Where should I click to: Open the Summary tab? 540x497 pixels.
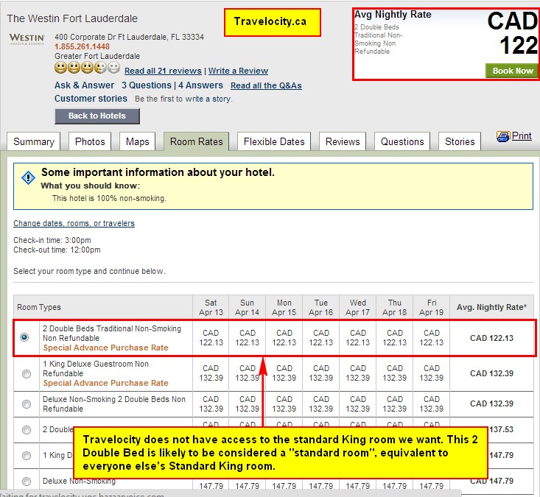point(34,141)
